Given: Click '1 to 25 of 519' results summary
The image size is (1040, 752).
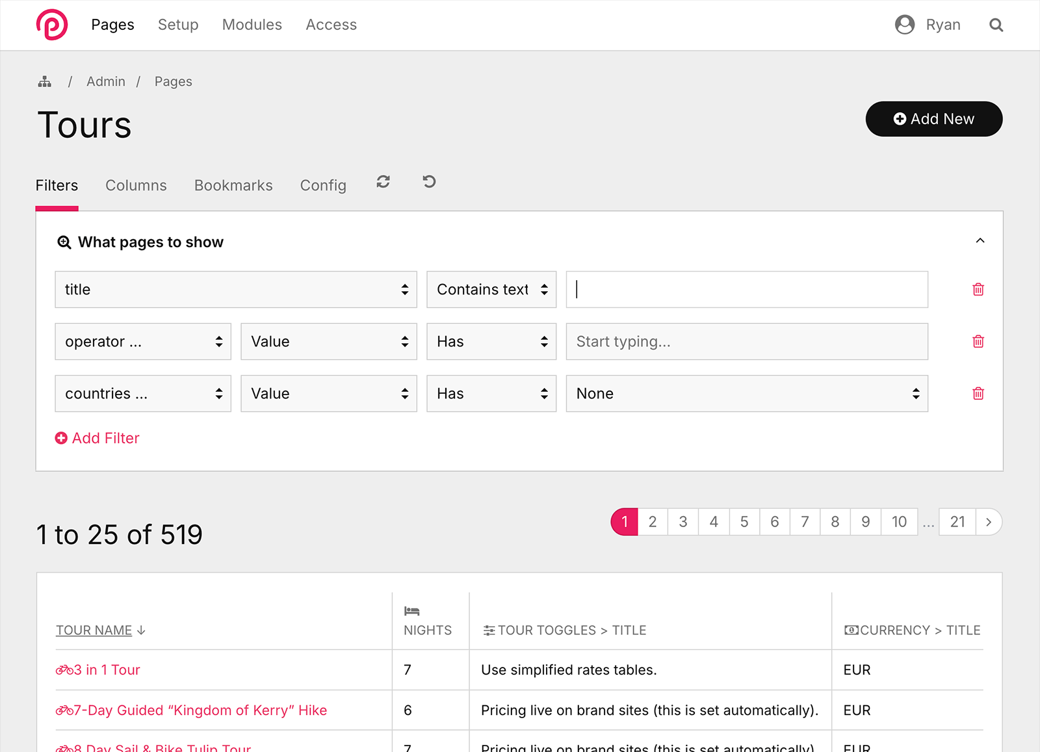Looking at the screenshot, I should point(120,535).
